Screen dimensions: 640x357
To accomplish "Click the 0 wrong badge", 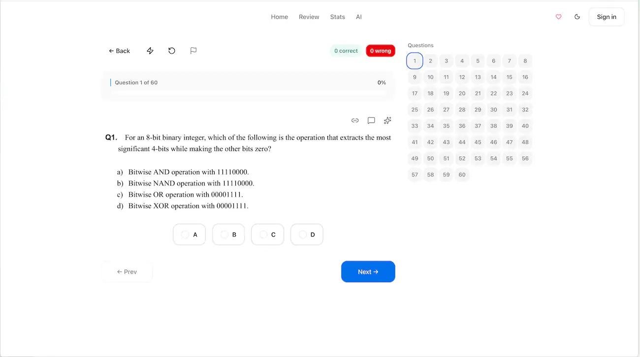I will click(x=381, y=51).
